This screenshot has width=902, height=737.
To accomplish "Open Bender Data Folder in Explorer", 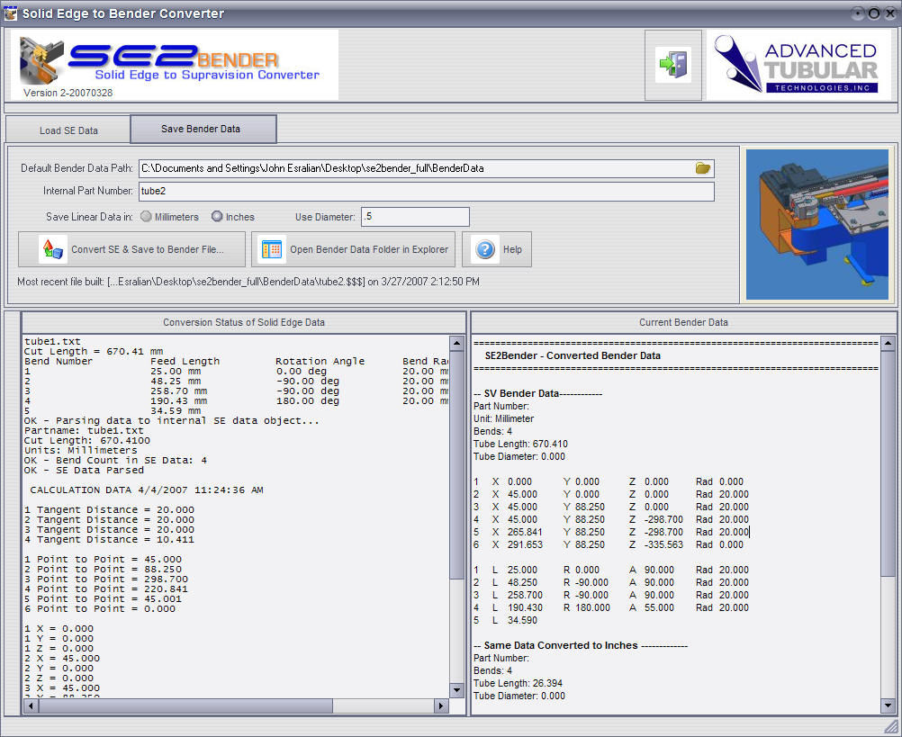I will pyautogui.click(x=354, y=249).
